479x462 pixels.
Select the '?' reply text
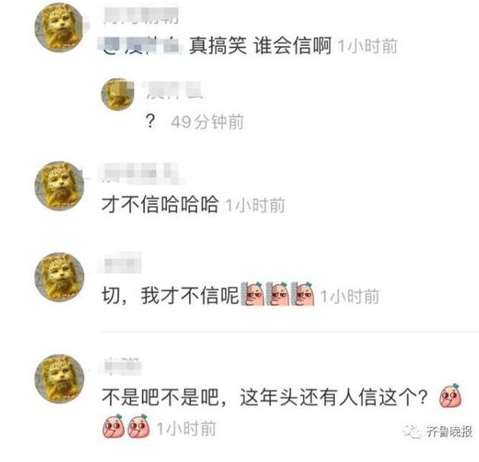(150, 121)
